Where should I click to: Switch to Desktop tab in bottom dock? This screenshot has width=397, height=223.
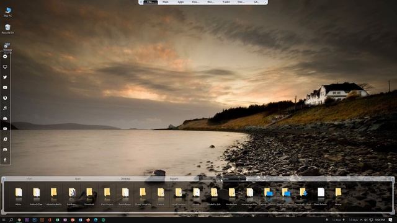pyautogui.click(x=125, y=178)
